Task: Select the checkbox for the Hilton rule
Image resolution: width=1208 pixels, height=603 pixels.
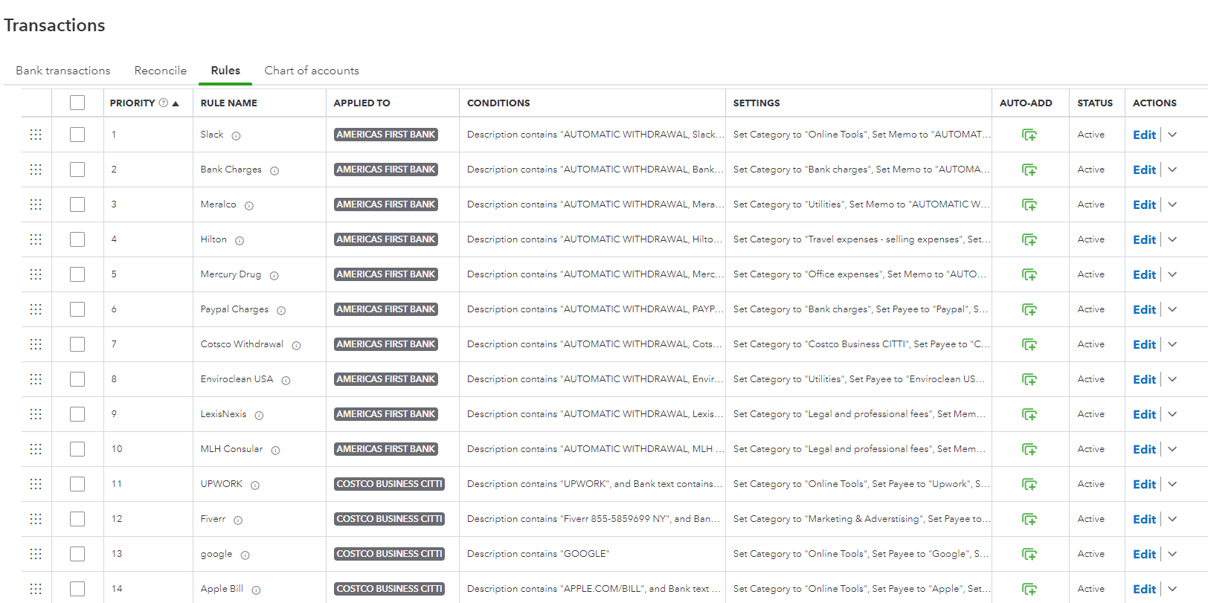Action: [x=77, y=239]
